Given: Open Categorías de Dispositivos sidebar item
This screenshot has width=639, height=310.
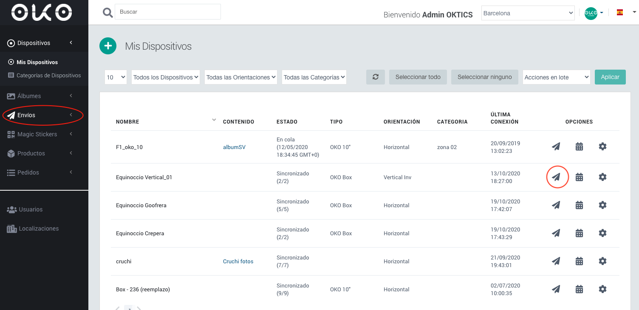Looking at the screenshot, I should [x=45, y=75].
